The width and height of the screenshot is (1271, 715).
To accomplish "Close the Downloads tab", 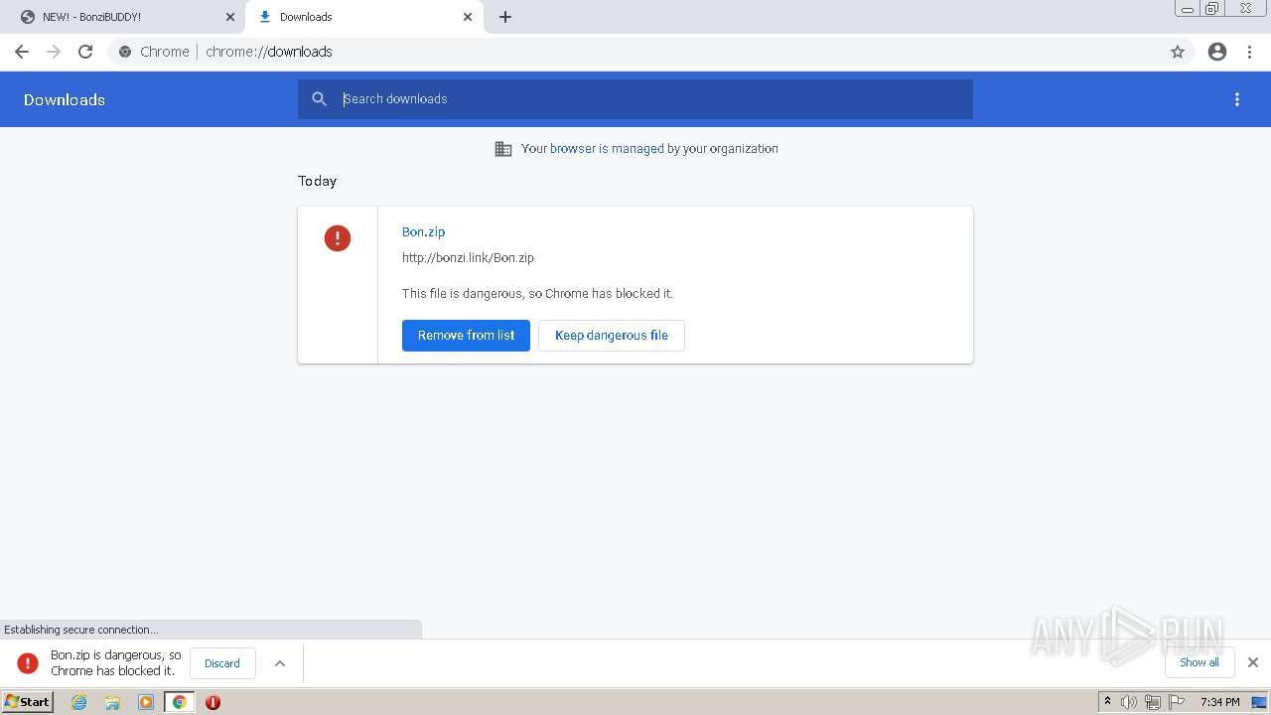I will 468,17.
